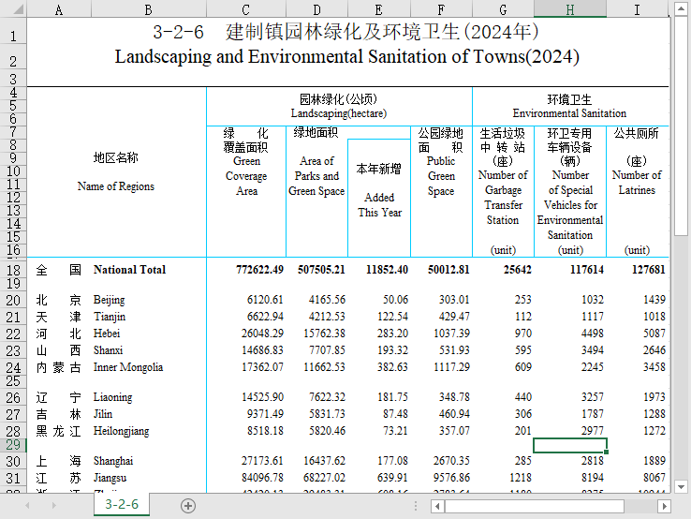
Task: Click Jiangsu public green 9576.86
Action: [451, 478]
